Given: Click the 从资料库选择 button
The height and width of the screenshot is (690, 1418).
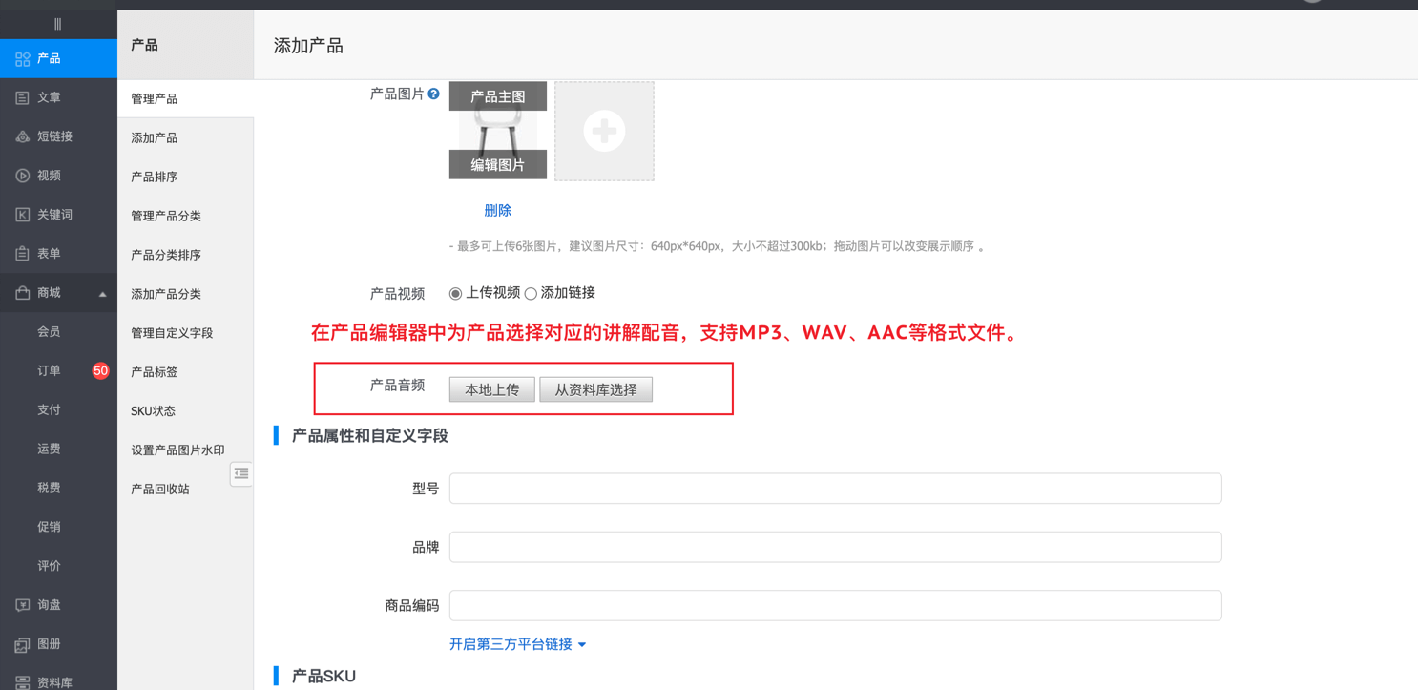Looking at the screenshot, I should coord(595,389).
